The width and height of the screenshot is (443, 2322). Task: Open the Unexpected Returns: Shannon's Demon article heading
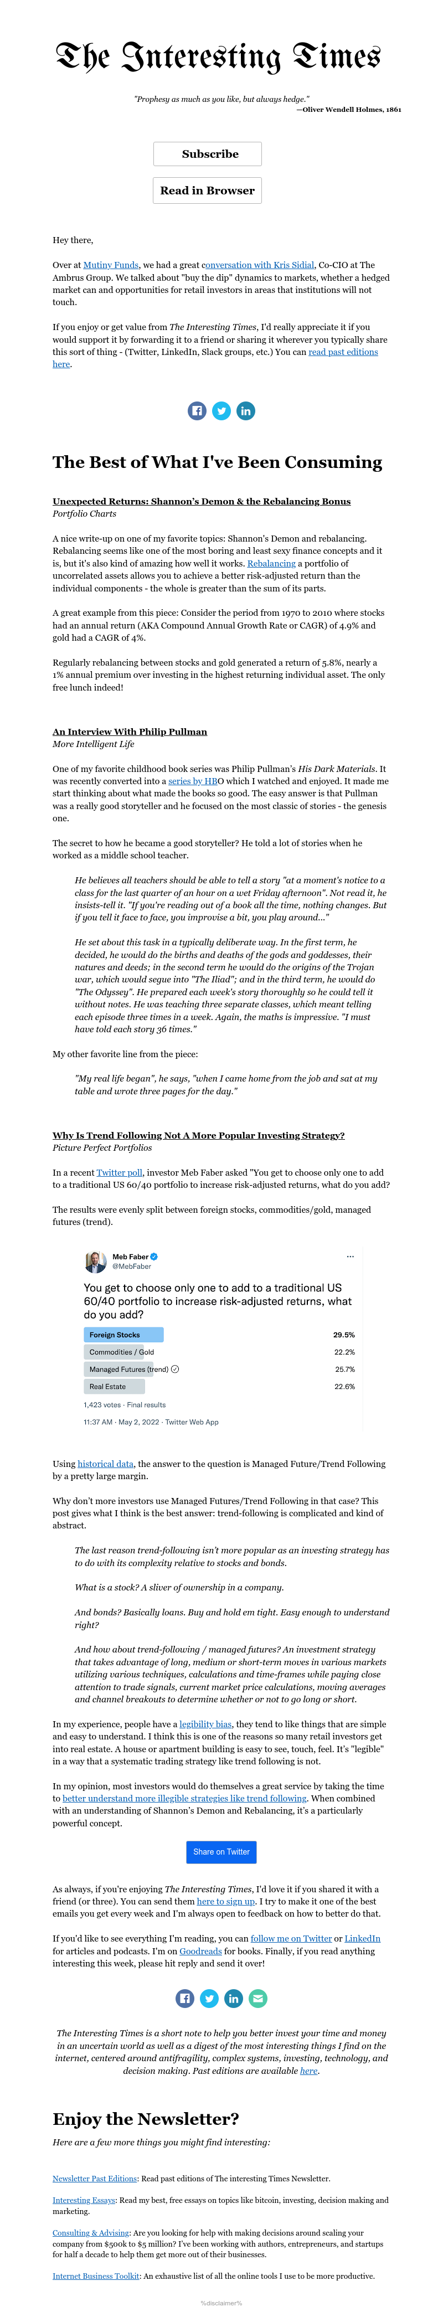point(201,501)
